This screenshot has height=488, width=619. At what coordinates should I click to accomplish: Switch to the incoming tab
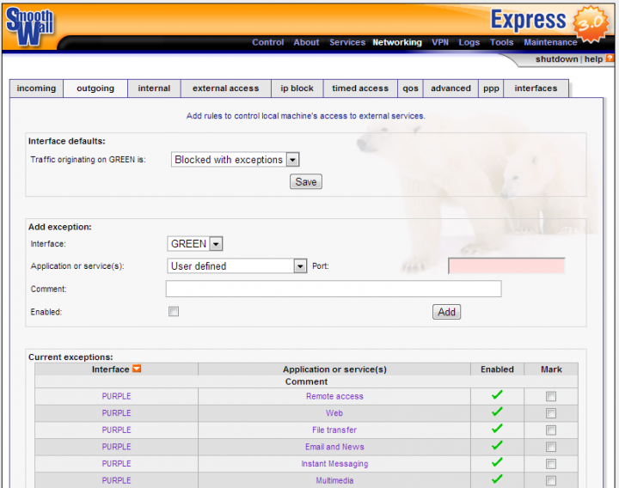[36, 88]
